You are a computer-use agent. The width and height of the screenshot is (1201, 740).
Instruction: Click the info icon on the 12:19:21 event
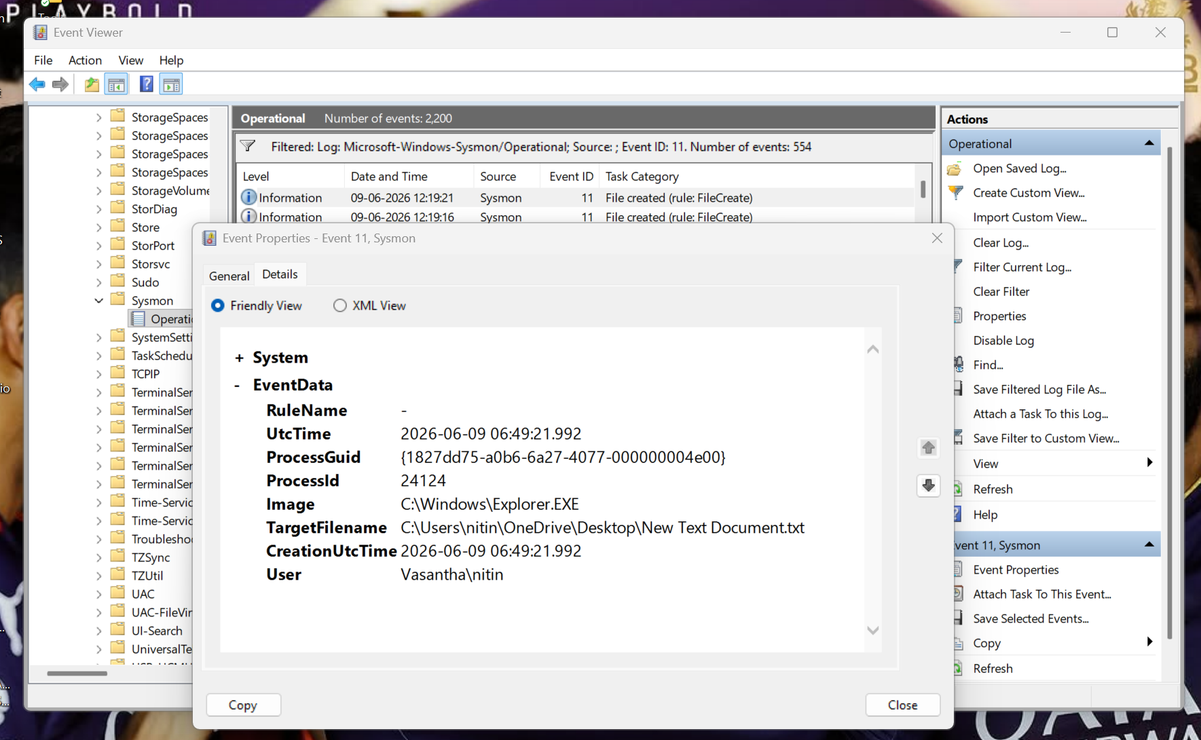[x=248, y=198]
